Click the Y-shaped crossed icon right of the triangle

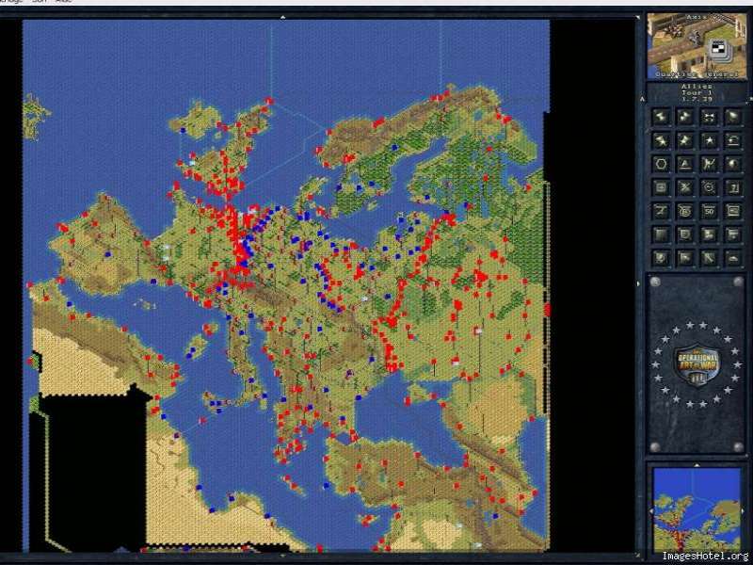pos(710,164)
